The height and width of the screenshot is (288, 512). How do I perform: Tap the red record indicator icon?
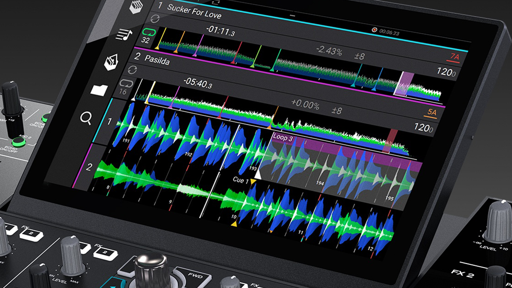[374, 30]
